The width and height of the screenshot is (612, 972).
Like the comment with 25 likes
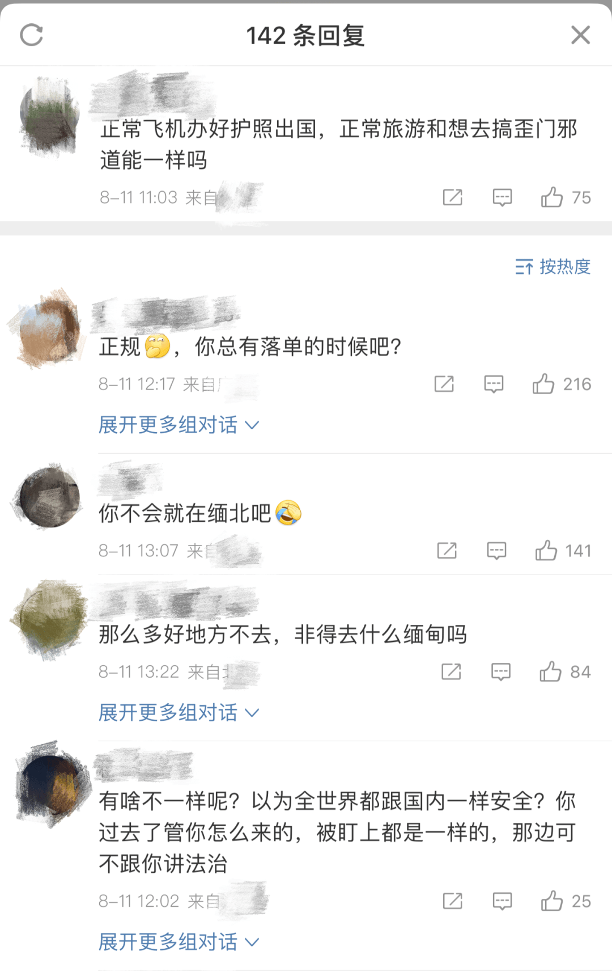566,901
